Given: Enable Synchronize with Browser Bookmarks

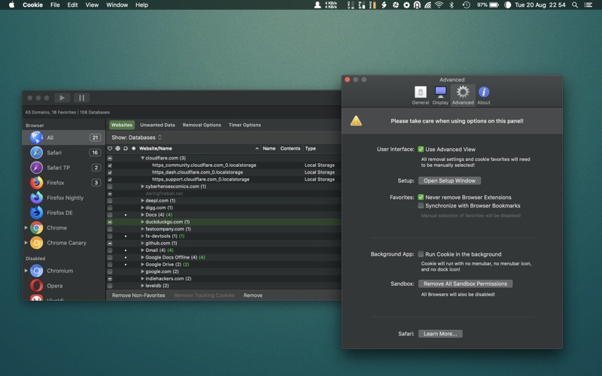Looking at the screenshot, I should (421, 205).
